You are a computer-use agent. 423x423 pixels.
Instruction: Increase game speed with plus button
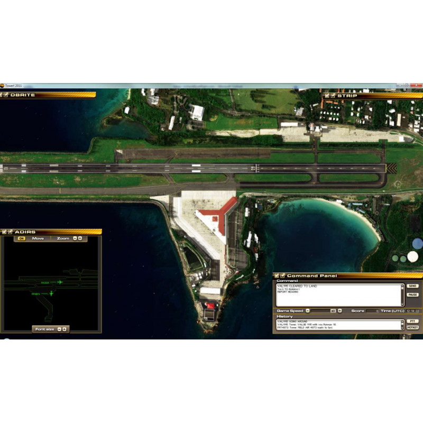(x=340, y=311)
